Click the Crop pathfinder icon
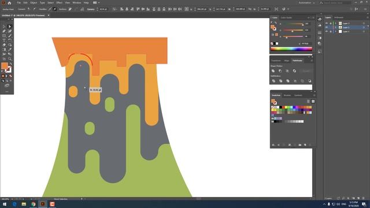This screenshot has height=208, width=370. (295, 81)
